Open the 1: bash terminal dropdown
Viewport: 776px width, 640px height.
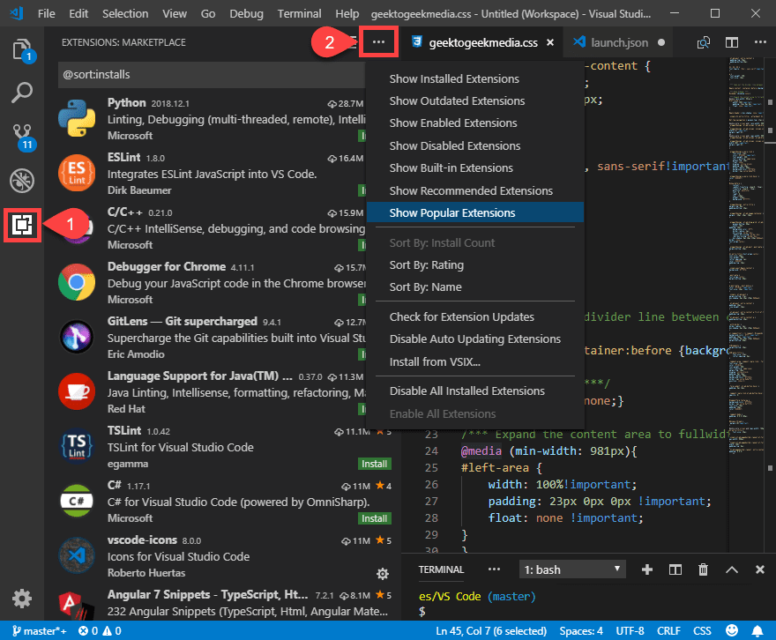(571, 569)
